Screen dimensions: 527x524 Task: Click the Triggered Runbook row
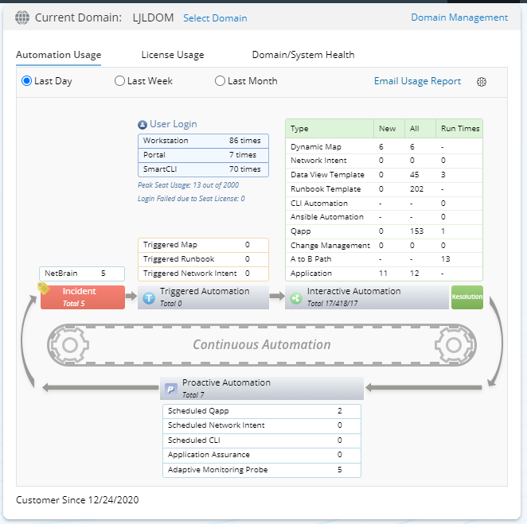[x=203, y=259]
